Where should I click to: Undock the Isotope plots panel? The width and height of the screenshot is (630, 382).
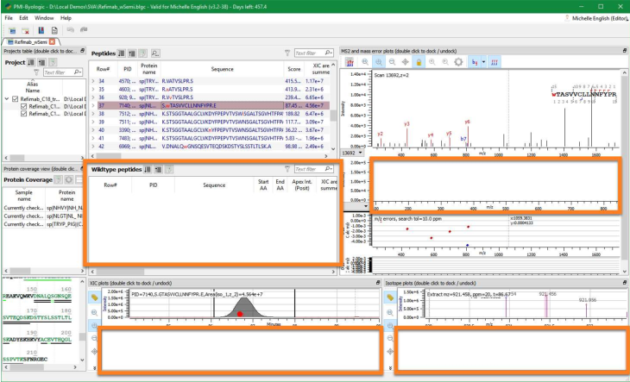625,283
